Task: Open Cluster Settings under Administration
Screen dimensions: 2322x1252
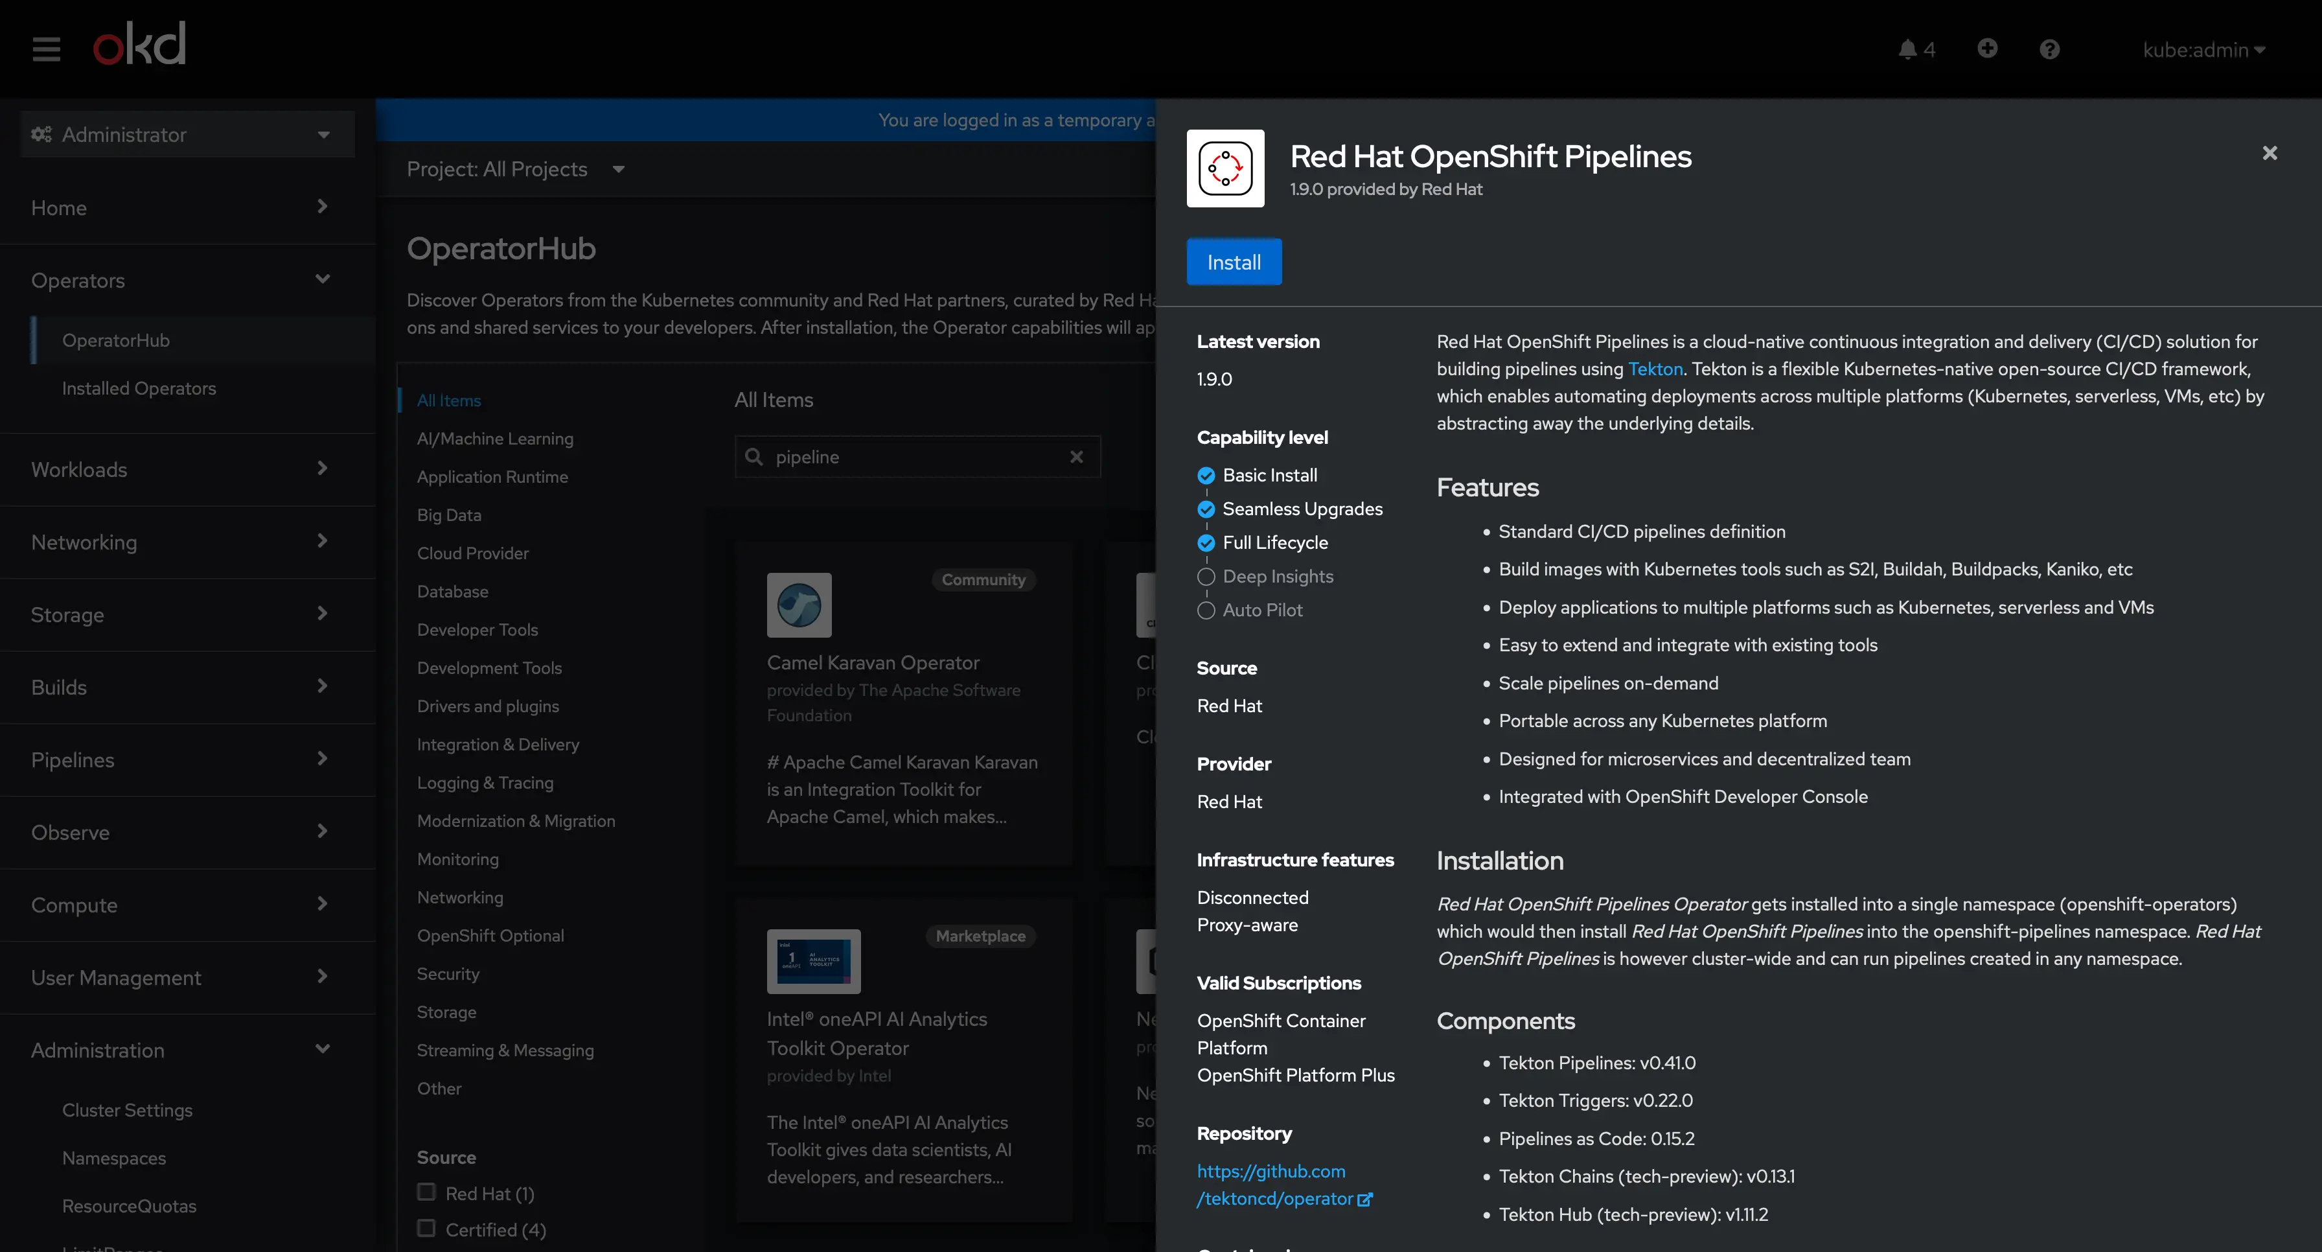Action: click(x=127, y=1109)
